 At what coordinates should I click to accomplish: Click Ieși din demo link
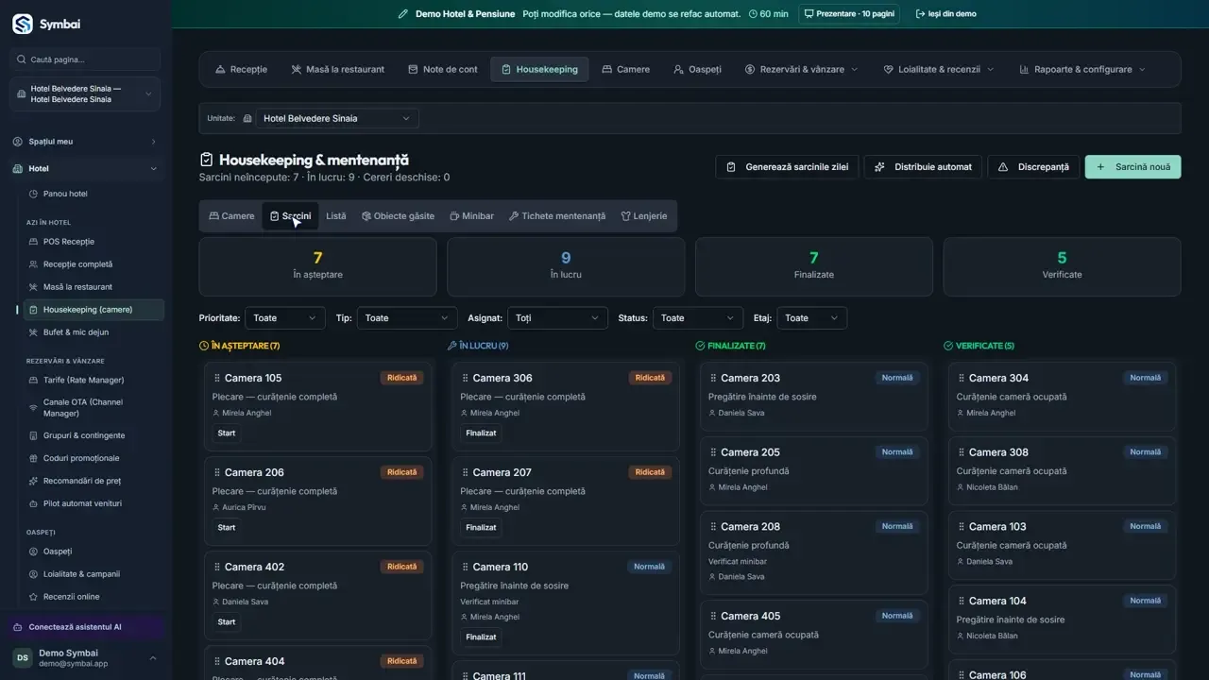(x=945, y=14)
